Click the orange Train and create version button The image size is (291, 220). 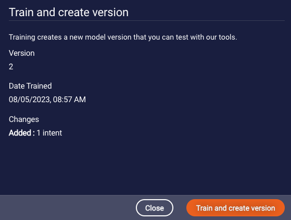(x=235, y=207)
